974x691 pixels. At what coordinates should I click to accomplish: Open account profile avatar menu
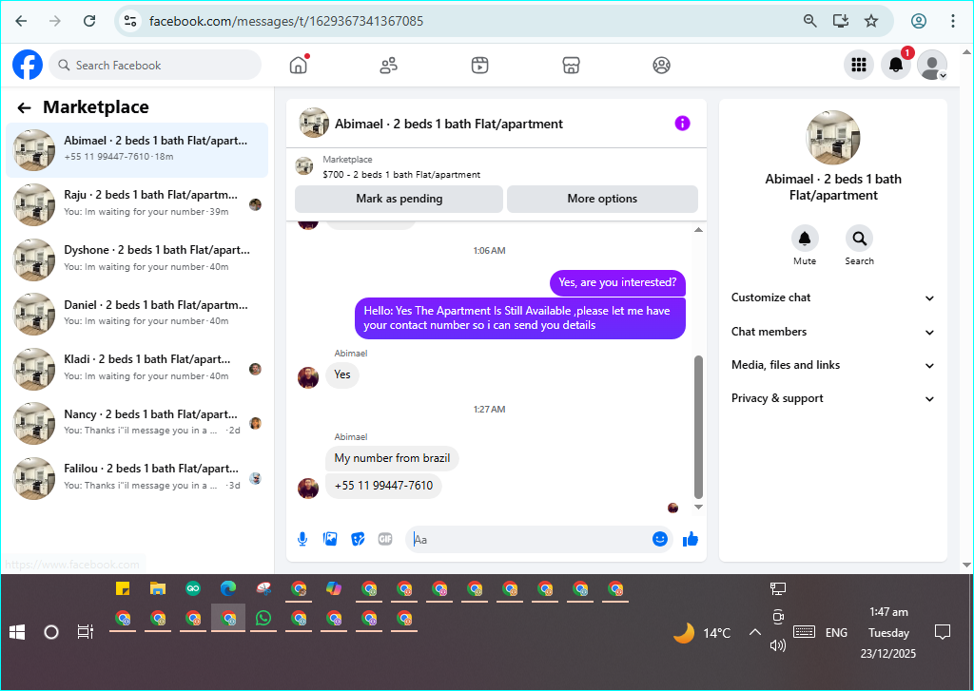pyautogui.click(x=932, y=65)
